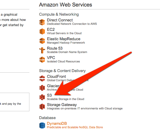Open the Storage Gateway link
This screenshot has width=160, height=129.
click(x=62, y=105)
